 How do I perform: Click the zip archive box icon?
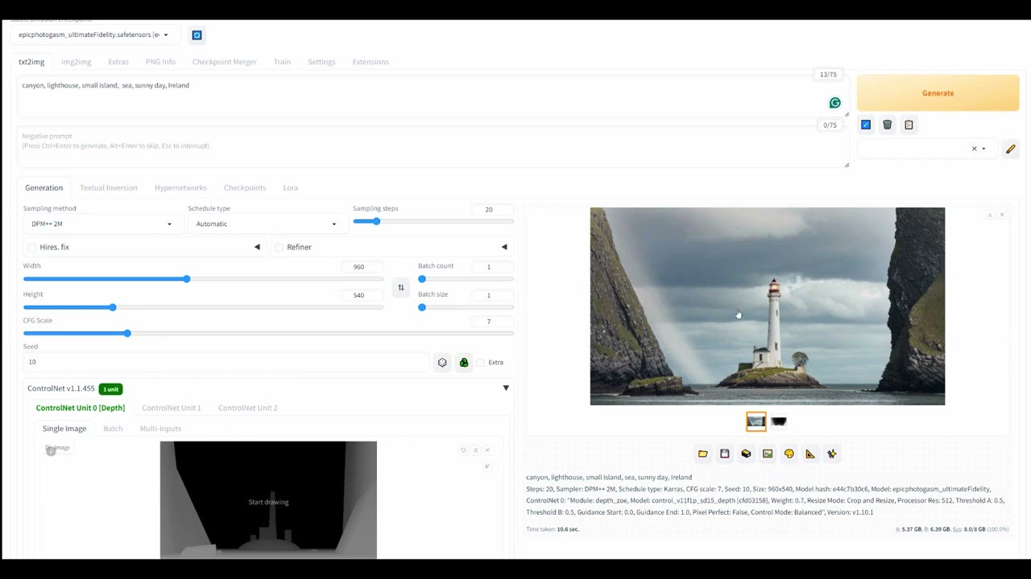(x=746, y=454)
